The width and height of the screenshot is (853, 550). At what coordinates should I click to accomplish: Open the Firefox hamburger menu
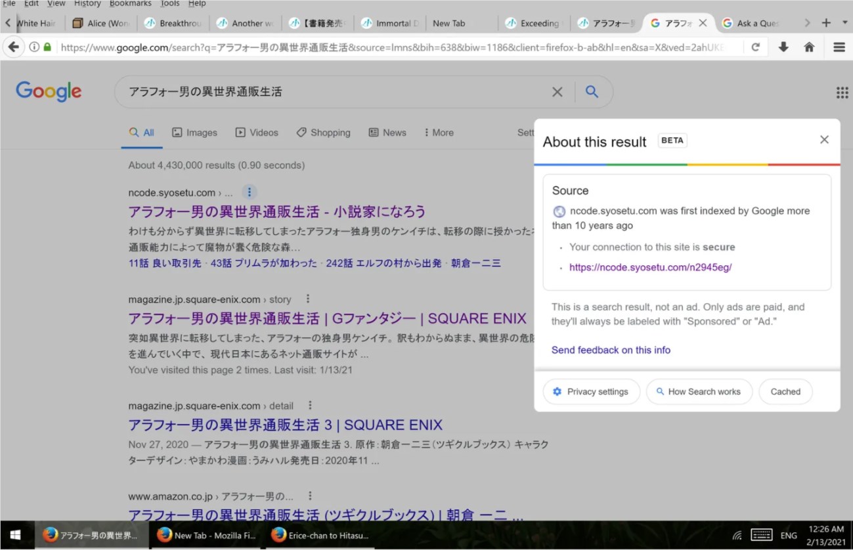point(839,47)
